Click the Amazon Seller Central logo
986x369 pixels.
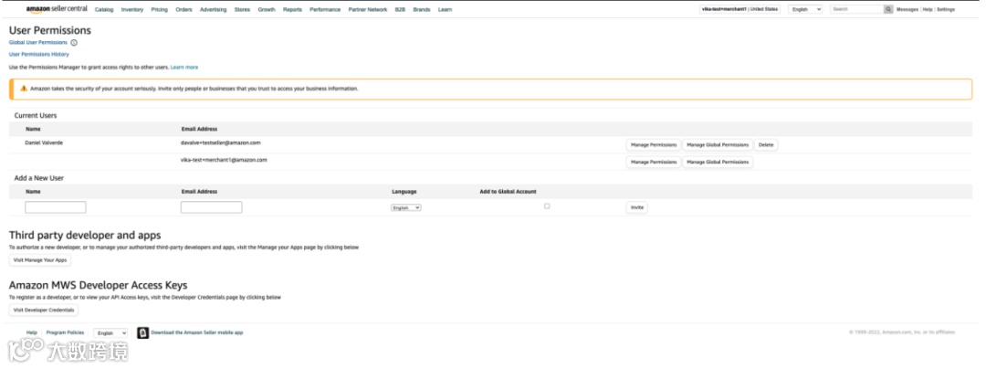click(57, 9)
